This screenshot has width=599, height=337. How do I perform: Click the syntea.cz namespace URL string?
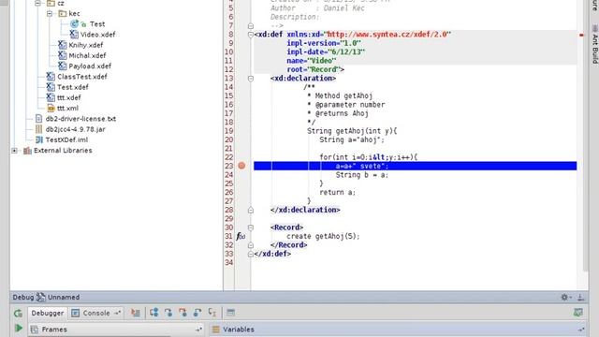pos(387,35)
